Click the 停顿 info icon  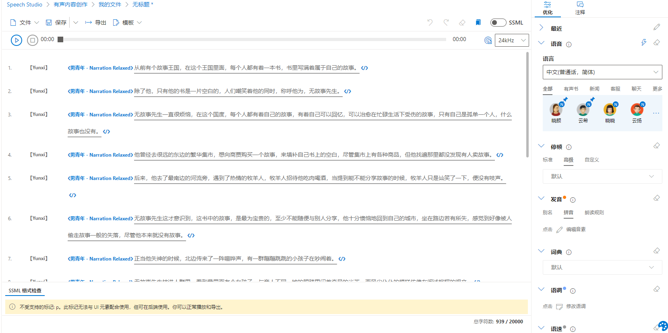569,147
